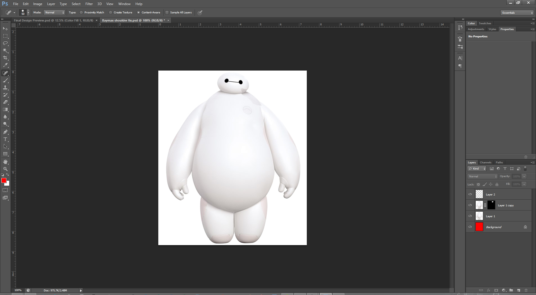Image resolution: width=536 pixels, height=295 pixels.
Task: Swap foreground and background colors
Action: click(8, 175)
